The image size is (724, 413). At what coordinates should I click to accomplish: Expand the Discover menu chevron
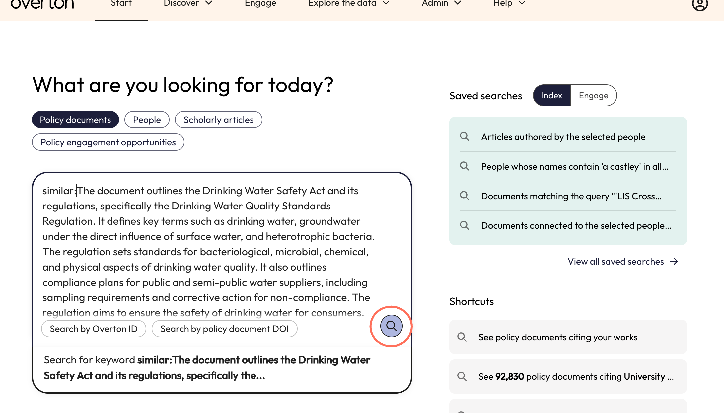pyautogui.click(x=209, y=3)
